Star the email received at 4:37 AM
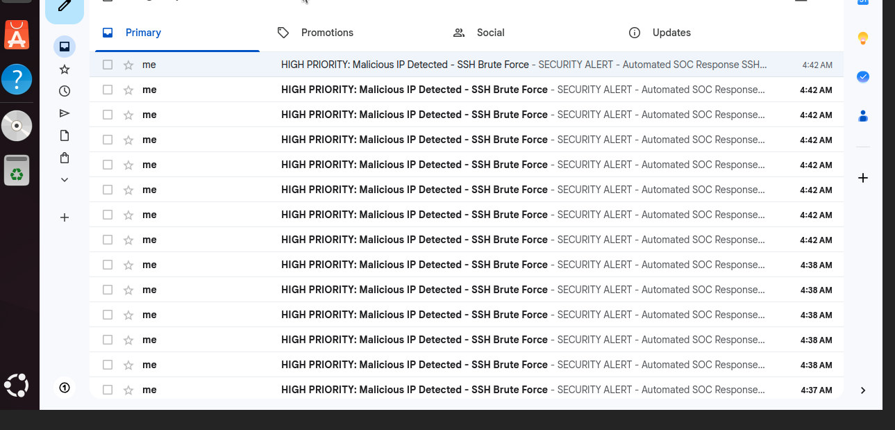The width and height of the screenshot is (895, 430). coord(128,390)
